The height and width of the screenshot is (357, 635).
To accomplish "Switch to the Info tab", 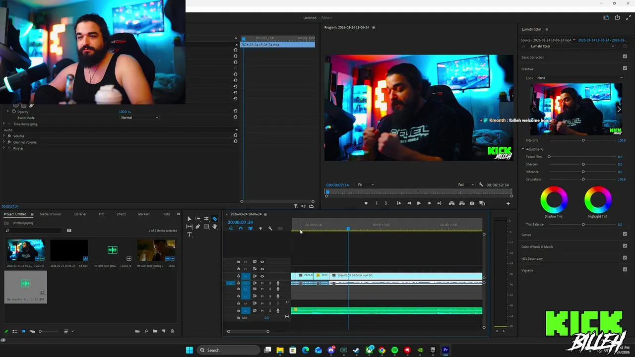I will (x=101, y=214).
